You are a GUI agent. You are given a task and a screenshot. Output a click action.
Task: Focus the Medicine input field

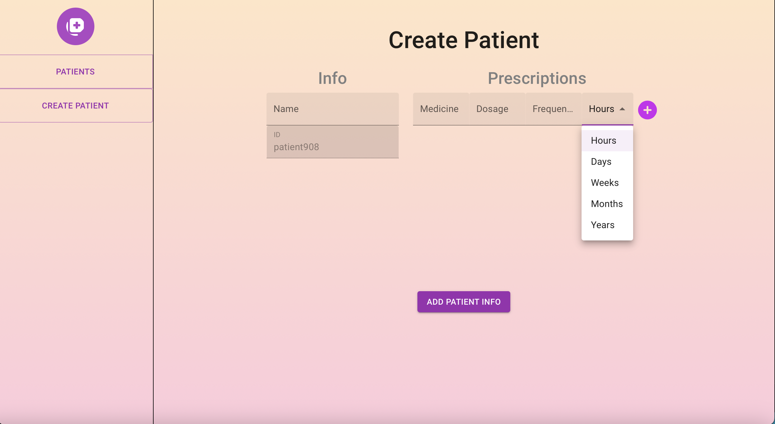pos(441,109)
